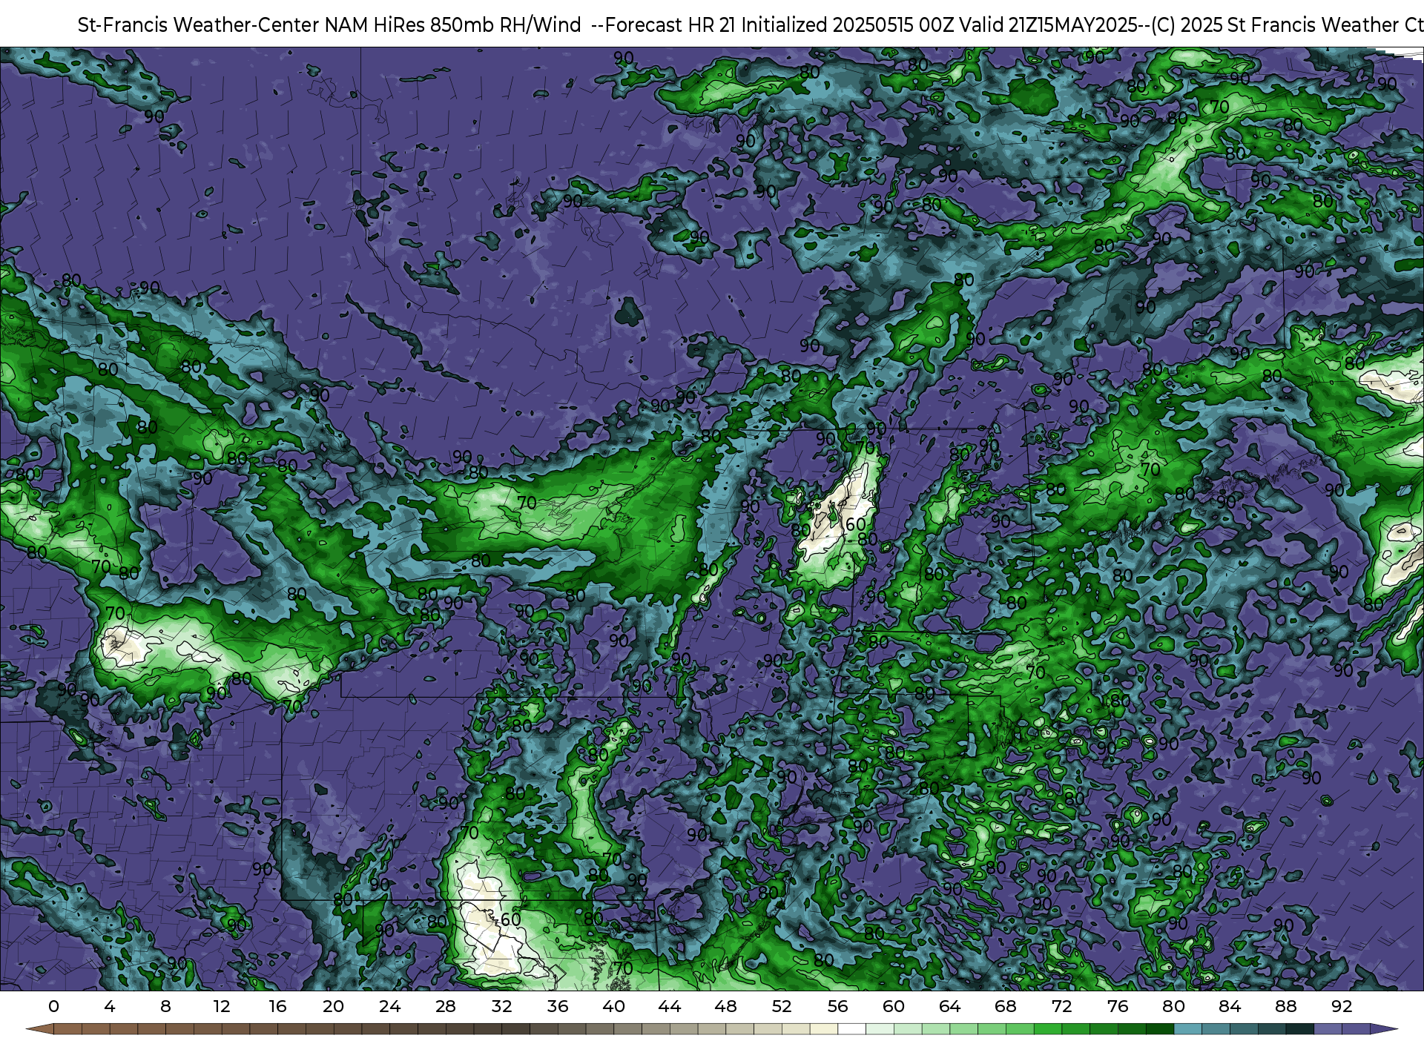Click the colorbar tick label '4'

click(x=110, y=1007)
